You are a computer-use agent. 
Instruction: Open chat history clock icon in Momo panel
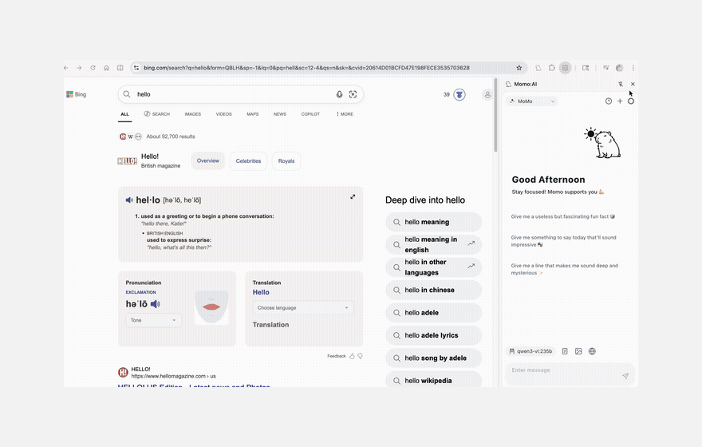pos(609,101)
